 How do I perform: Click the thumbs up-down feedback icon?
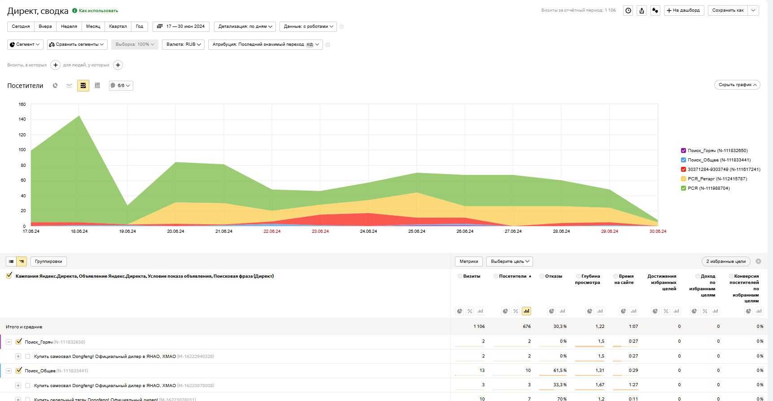coord(655,10)
